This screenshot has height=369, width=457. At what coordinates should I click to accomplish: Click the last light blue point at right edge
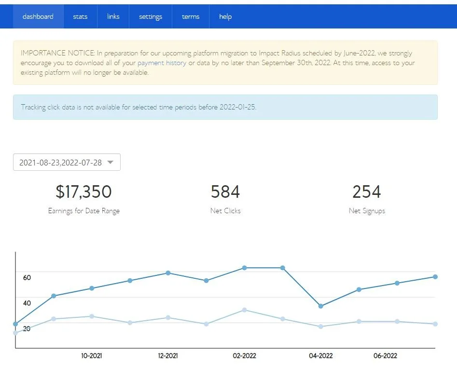click(x=435, y=324)
